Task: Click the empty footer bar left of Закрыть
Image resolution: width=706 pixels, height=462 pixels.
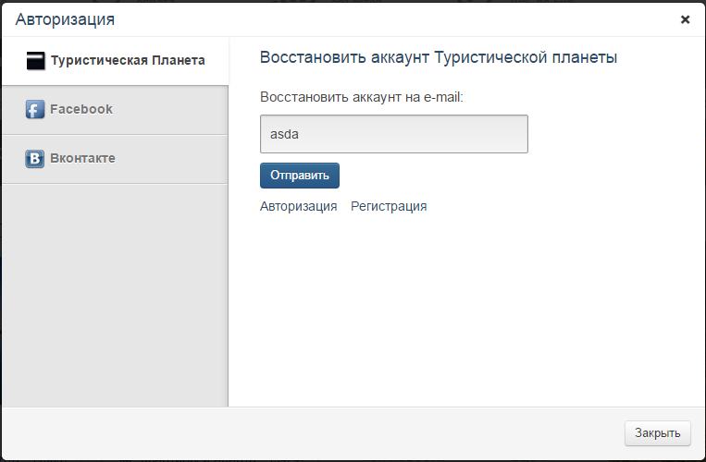Action: click(315, 432)
